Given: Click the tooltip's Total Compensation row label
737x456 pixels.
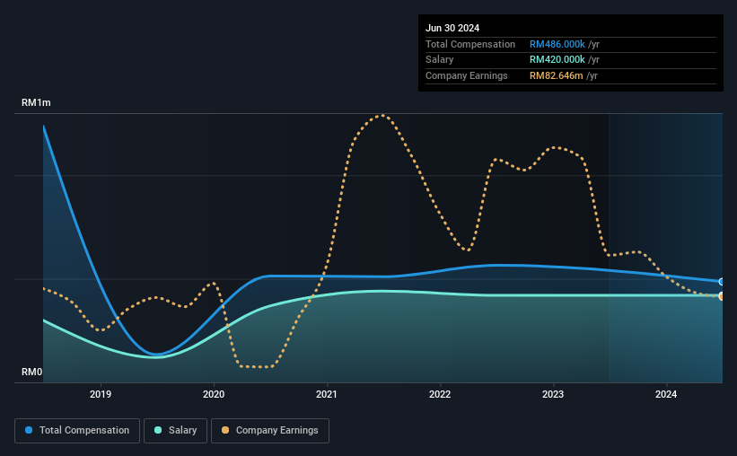Looking at the screenshot, I should [x=470, y=44].
